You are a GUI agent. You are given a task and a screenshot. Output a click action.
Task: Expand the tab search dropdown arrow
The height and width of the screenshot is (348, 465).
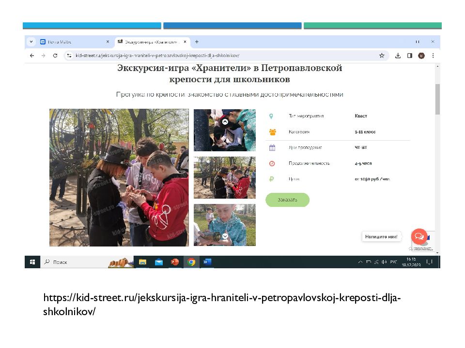pos(31,42)
